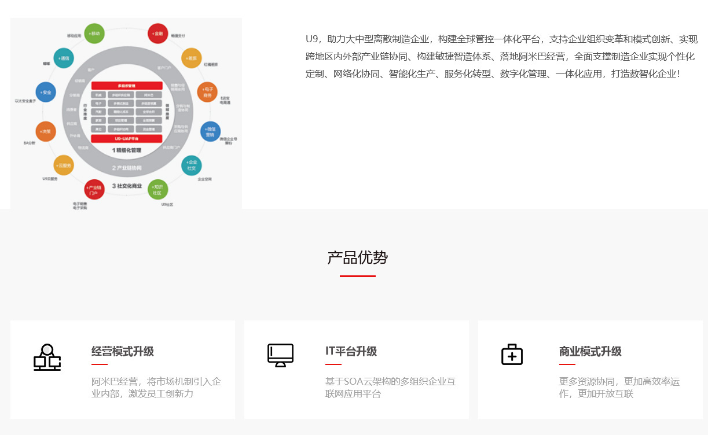Click the U9 product description paragraph
This screenshot has height=435, width=708.
[x=502, y=57]
